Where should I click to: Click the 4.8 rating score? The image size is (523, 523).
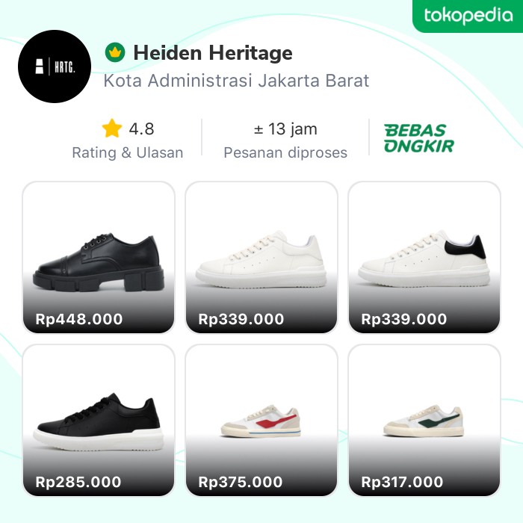pyautogui.click(x=141, y=129)
